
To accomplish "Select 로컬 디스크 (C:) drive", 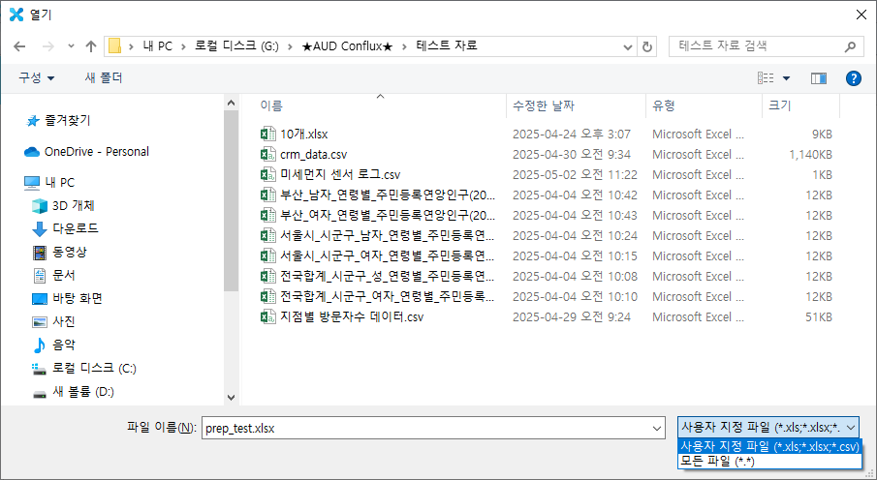I will point(84,369).
